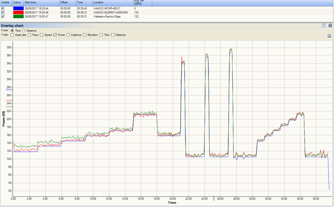The width and height of the screenshot is (334, 207).
Task: Click the save chart floppy disk icon
Action: (329, 36)
